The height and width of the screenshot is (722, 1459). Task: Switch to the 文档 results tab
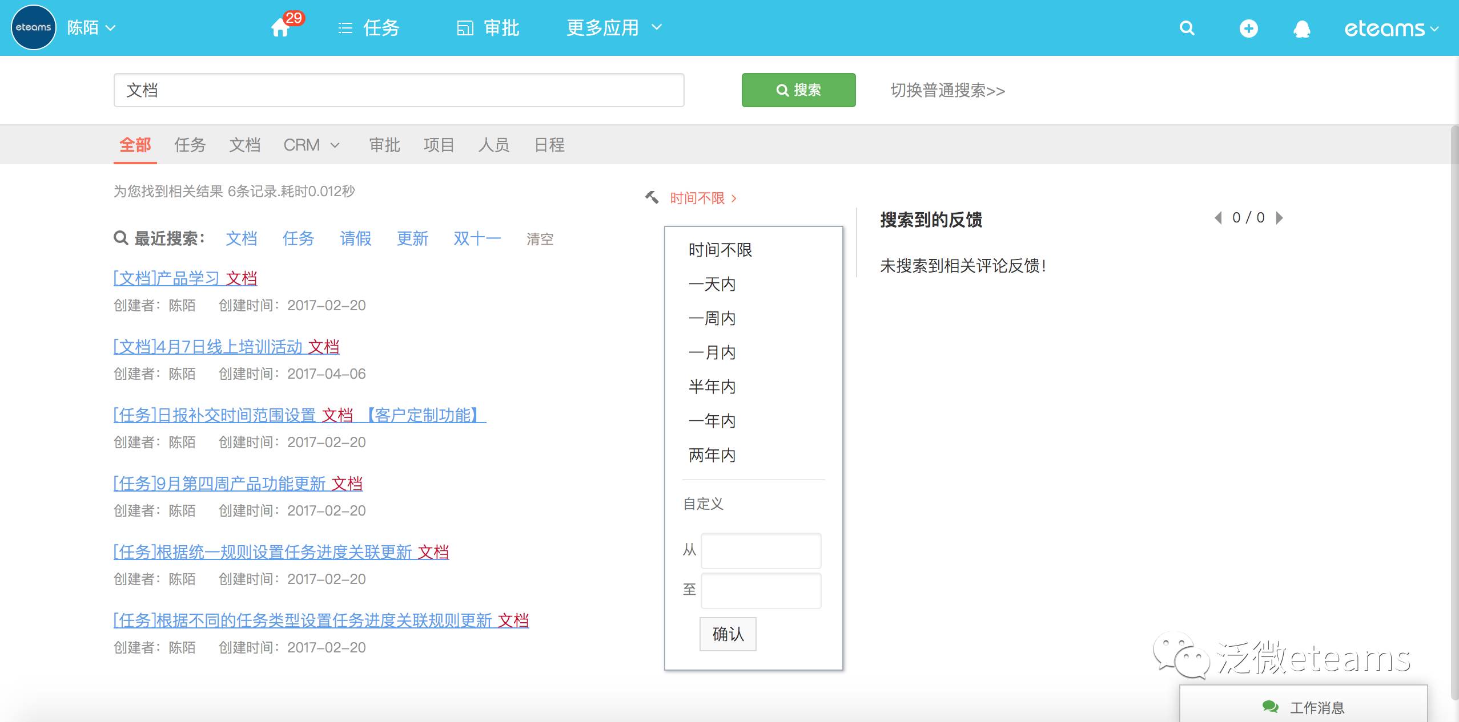pos(244,145)
